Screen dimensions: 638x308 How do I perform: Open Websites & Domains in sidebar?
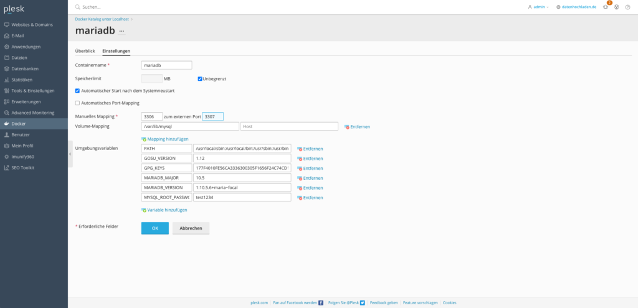(x=34, y=25)
